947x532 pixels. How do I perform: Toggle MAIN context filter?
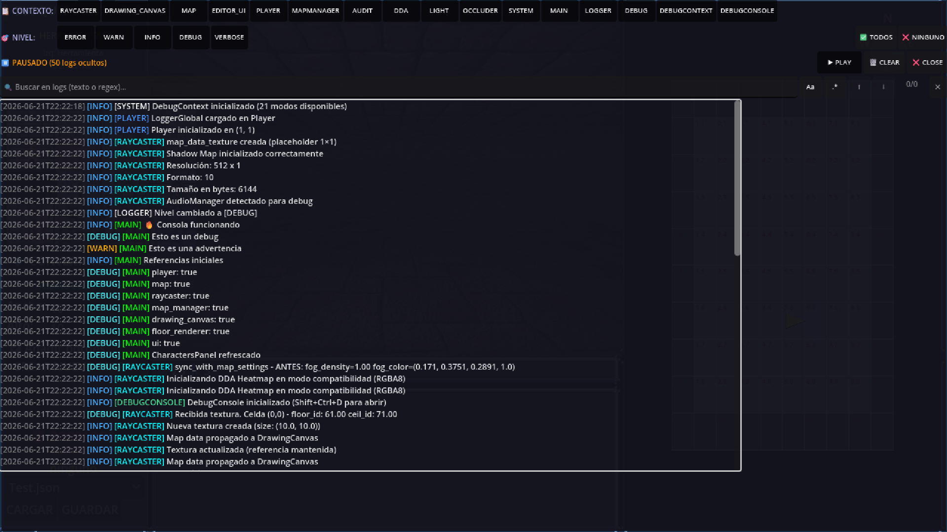(x=559, y=11)
